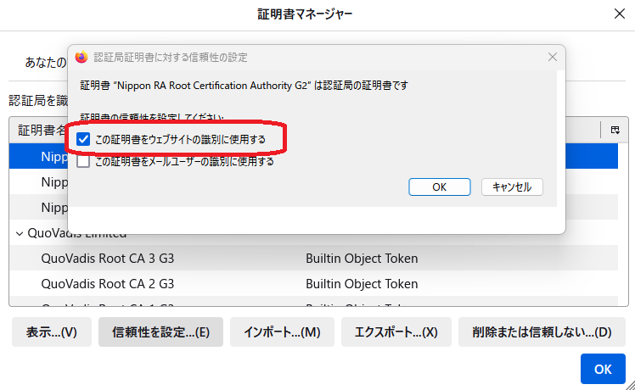Image resolution: width=635 pixels, height=390 pixels.
Task: Open the column picker icon in the certificate list header
Action: [615, 130]
